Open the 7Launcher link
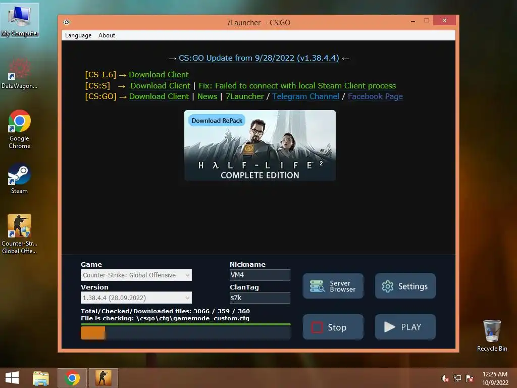The image size is (517, 388). pyautogui.click(x=245, y=96)
